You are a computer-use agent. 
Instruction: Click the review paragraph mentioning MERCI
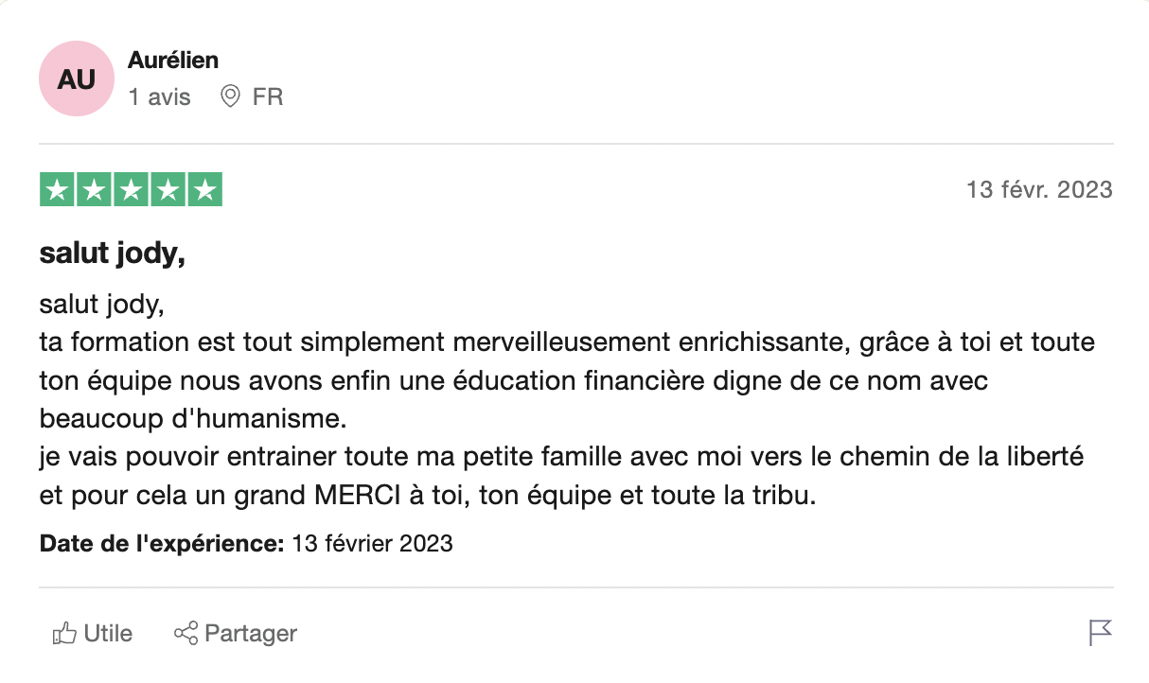(427, 497)
